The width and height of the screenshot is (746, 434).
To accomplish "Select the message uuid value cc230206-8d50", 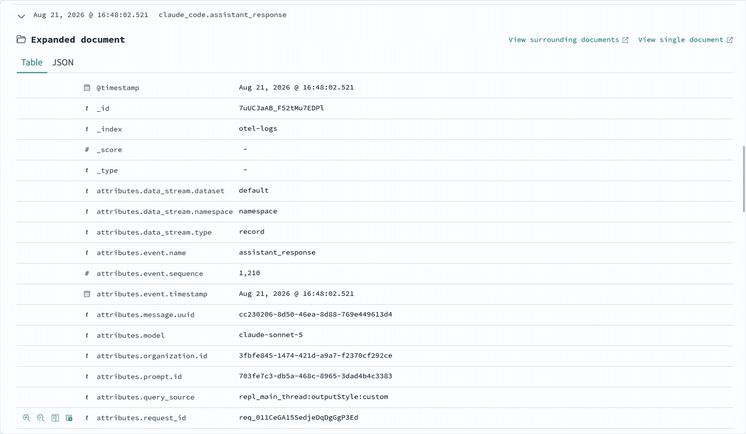I will 316,315.
